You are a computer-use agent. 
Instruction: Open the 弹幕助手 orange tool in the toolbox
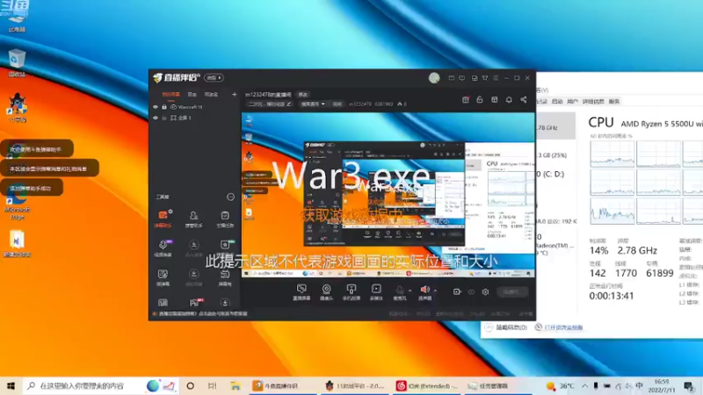point(163,219)
